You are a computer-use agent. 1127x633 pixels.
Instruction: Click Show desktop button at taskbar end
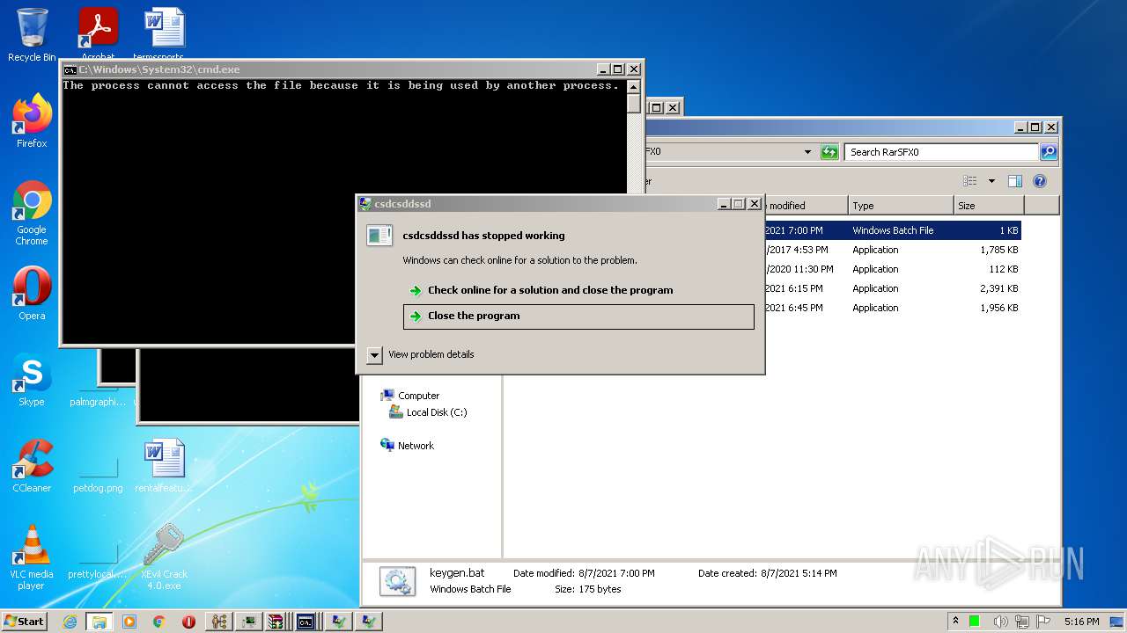tap(1117, 622)
